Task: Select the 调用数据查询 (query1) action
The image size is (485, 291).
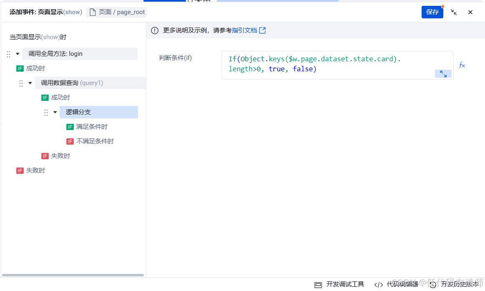Action: coord(90,83)
